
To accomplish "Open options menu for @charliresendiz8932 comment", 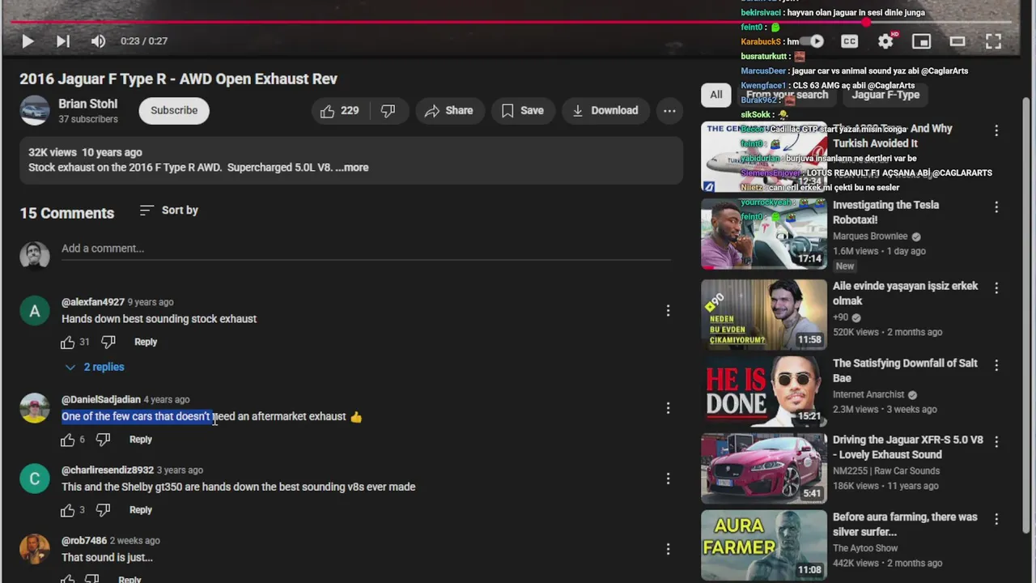I will 668,479.
